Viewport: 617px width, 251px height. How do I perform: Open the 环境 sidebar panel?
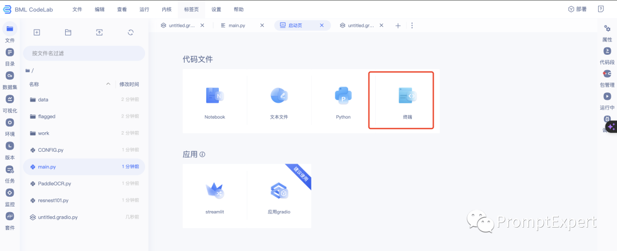point(10,127)
